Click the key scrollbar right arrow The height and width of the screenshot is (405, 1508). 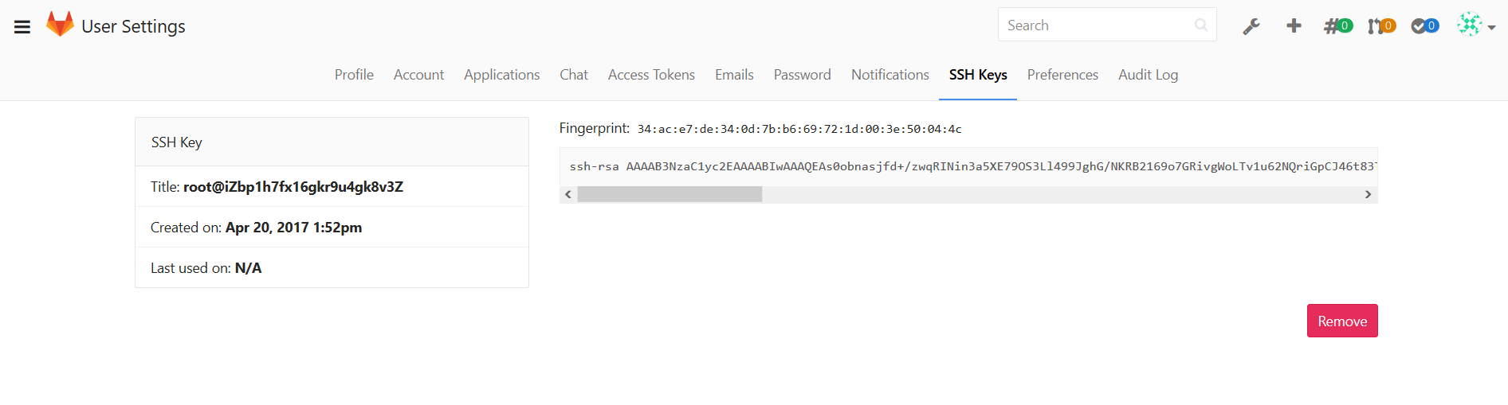1368,195
